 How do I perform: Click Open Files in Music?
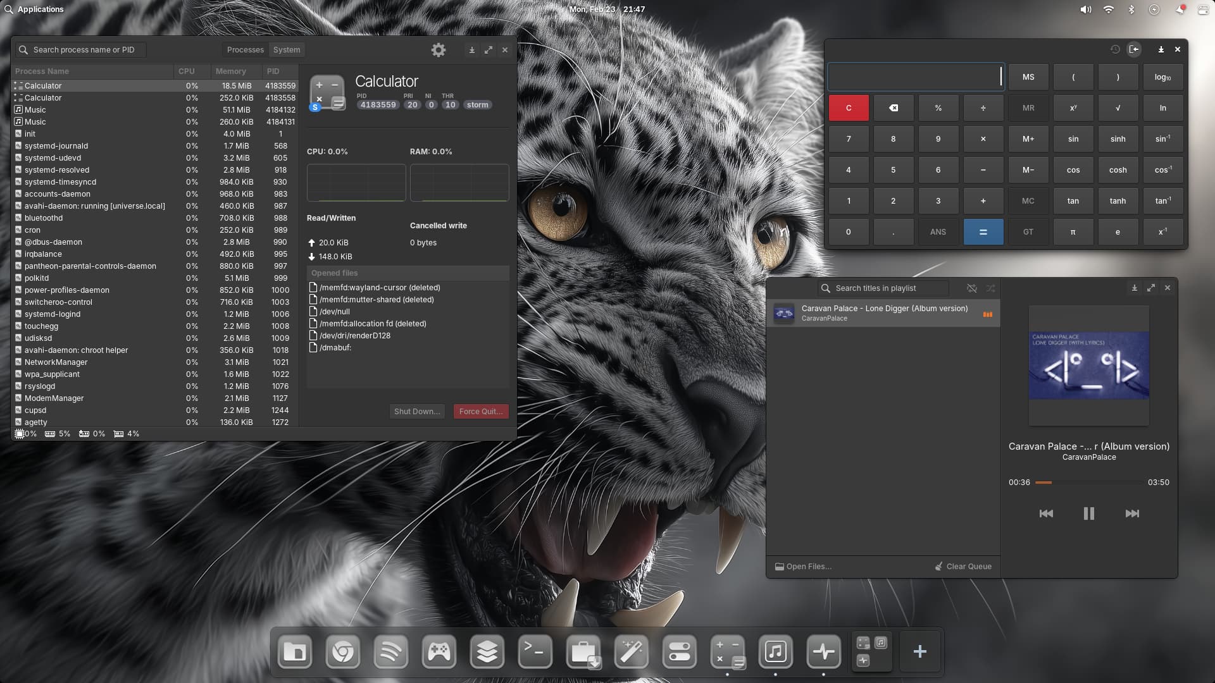coord(804,567)
